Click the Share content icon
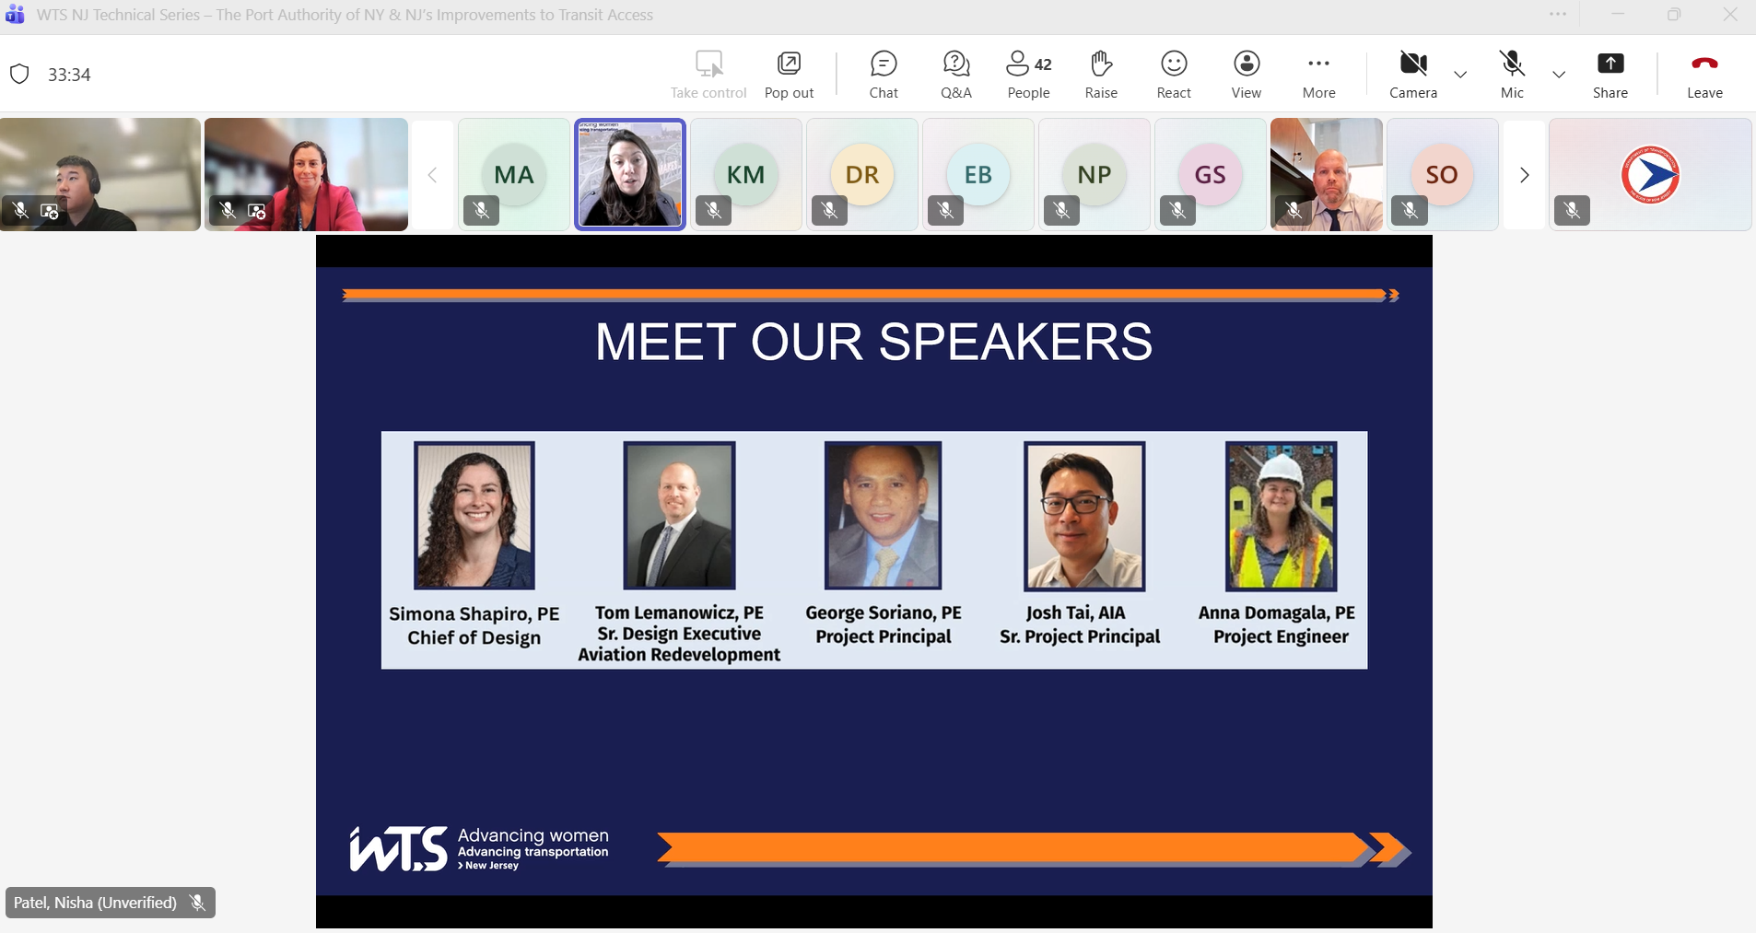Image resolution: width=1756 pixels, height=933 pixels. click(x=1610, y=64)
